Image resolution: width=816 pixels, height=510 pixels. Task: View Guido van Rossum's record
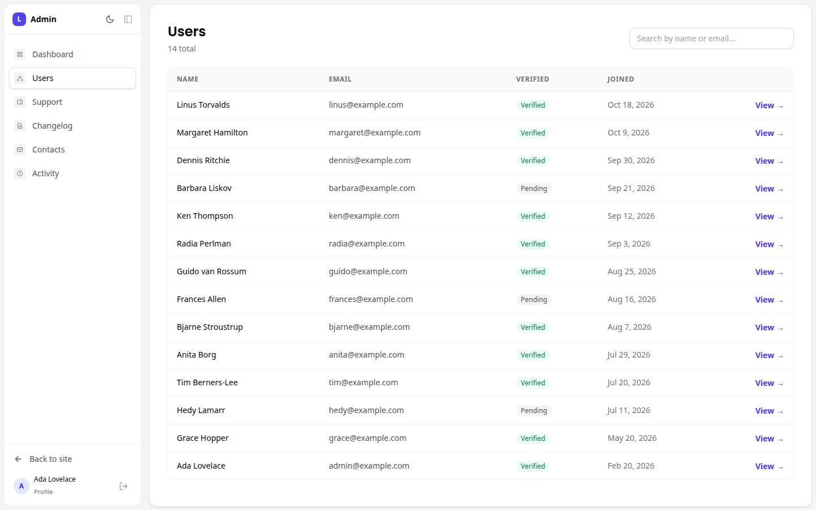coord(769,272)
